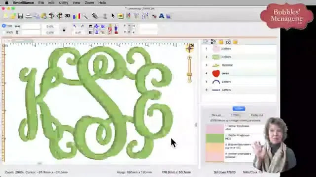
Task: Open the Utility menu
Action: (64, 2)
